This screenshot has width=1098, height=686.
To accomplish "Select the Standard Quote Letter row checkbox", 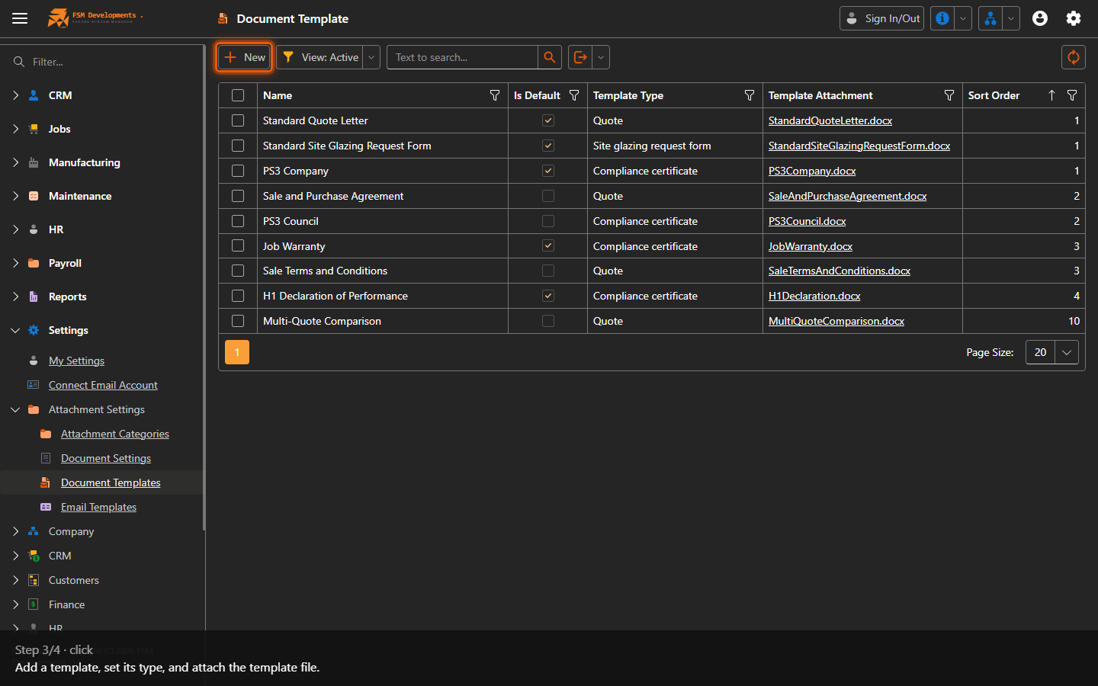I will [238, 120].
